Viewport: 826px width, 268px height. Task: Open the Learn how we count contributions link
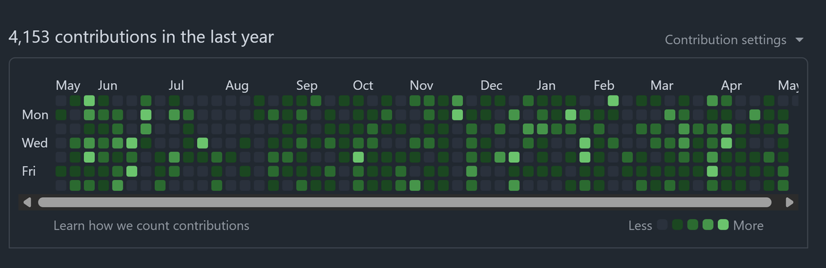[151, 225]
